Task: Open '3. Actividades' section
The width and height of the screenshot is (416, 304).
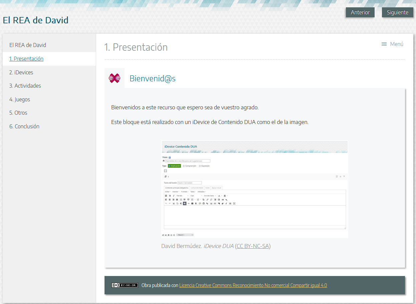Action: 49,86
